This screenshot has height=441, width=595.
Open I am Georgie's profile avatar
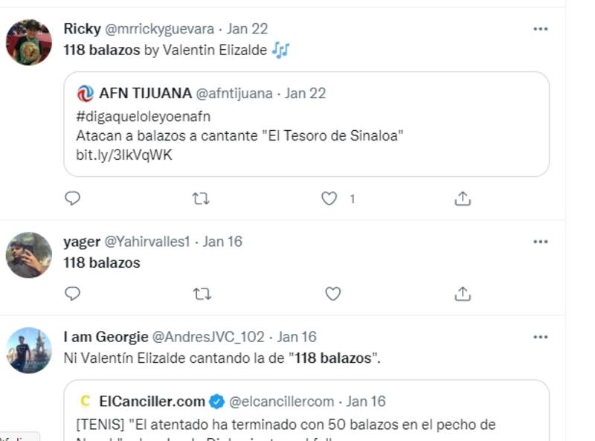(x=29, y=350)
